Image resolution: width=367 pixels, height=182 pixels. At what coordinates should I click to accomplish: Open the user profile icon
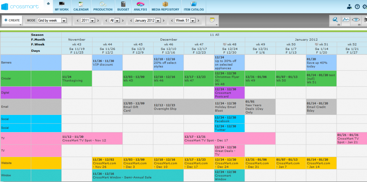[349, 7]
